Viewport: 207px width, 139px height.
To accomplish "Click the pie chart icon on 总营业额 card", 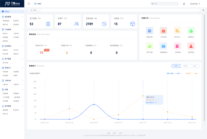I will 104,24.
